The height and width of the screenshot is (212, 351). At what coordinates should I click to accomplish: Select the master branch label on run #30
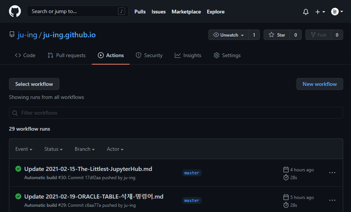tap(192, 173)
